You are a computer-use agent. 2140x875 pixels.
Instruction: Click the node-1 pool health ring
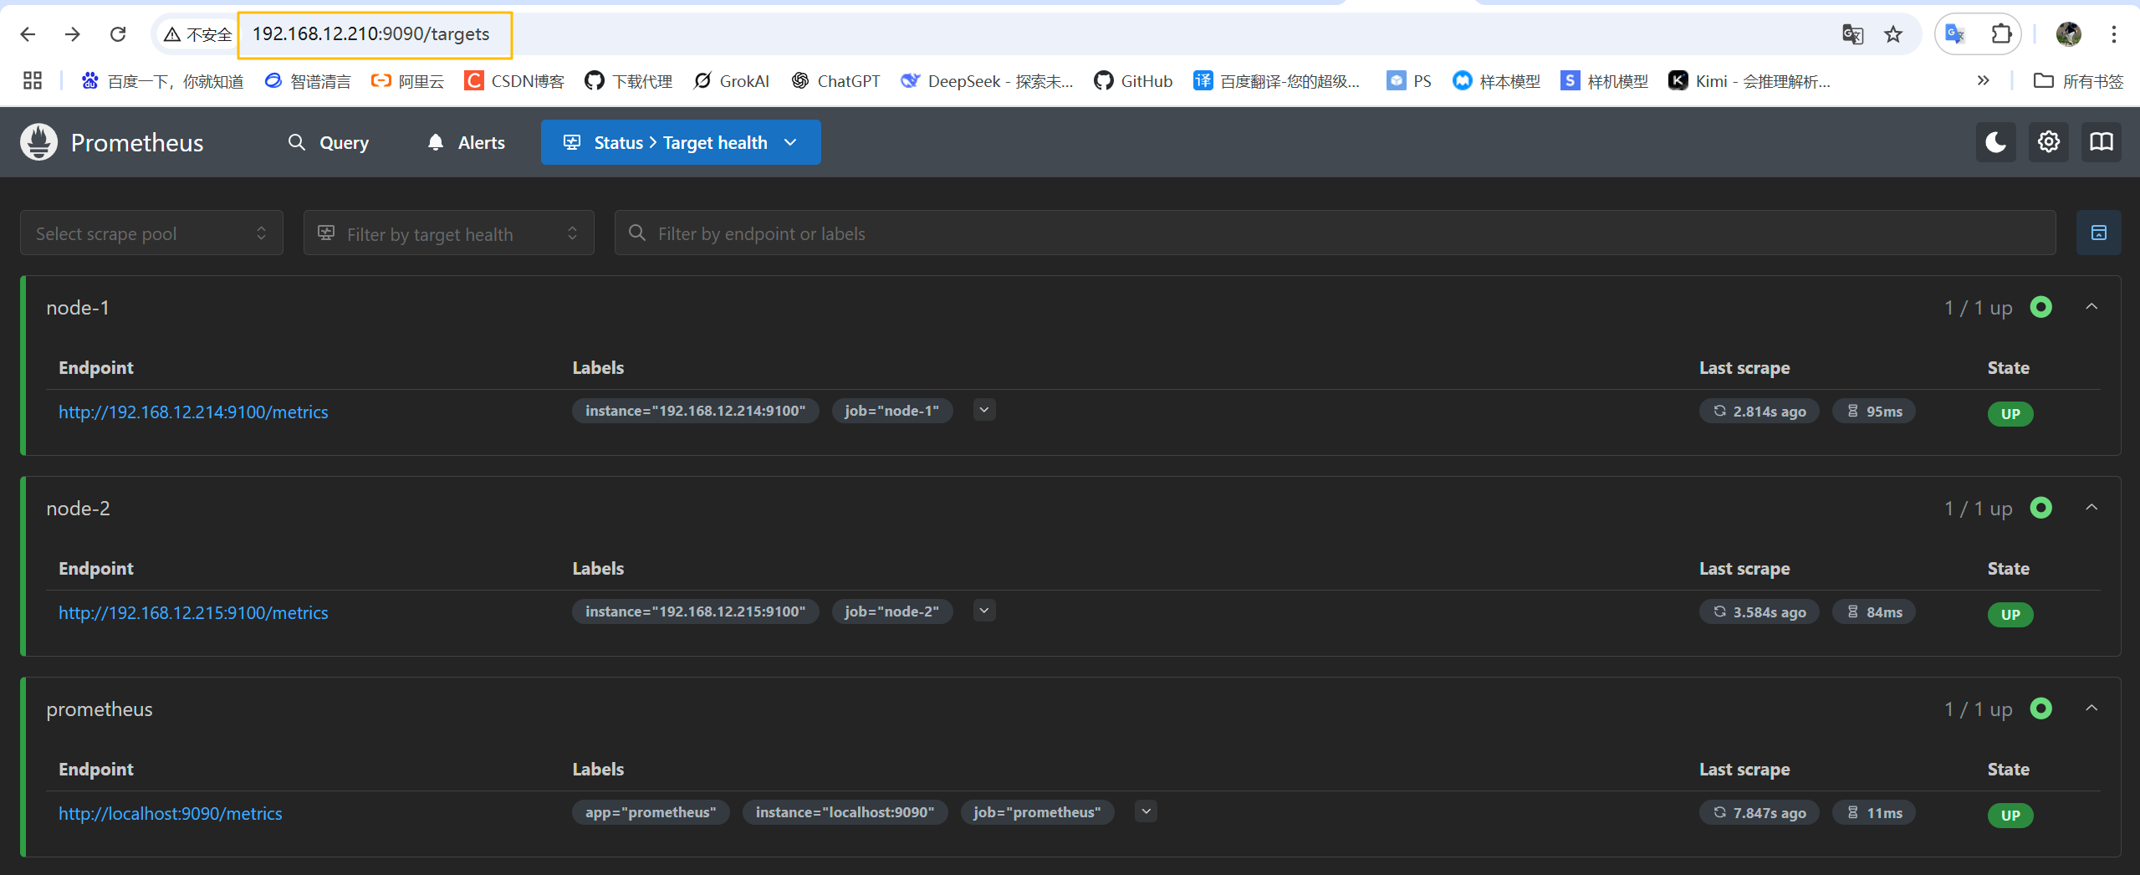pyautogui.click(x=2040, y=307)
